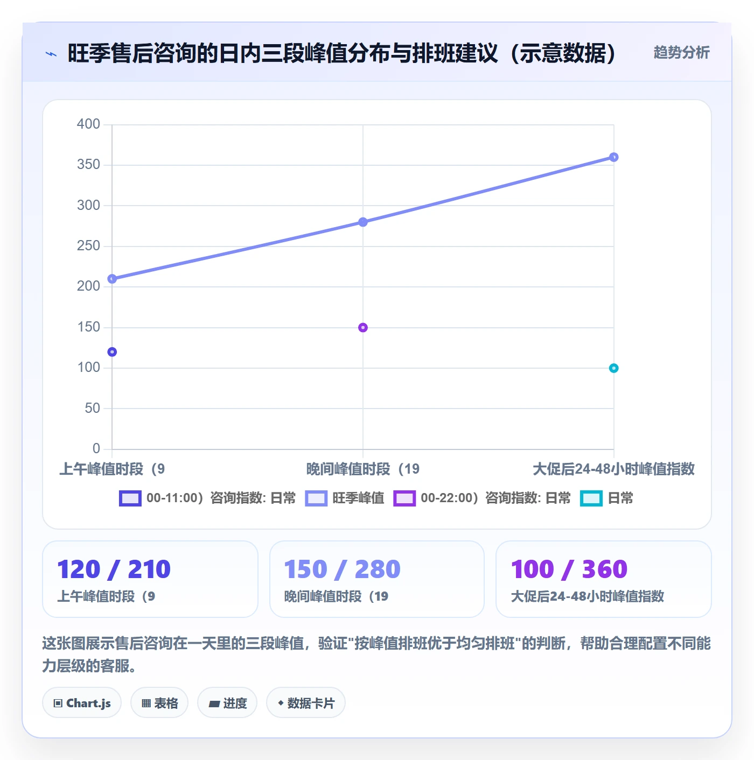Click the 晚间峰值时段 caption under 150 / 280
The image size is (754, 760).
click(x=336, y=596)
